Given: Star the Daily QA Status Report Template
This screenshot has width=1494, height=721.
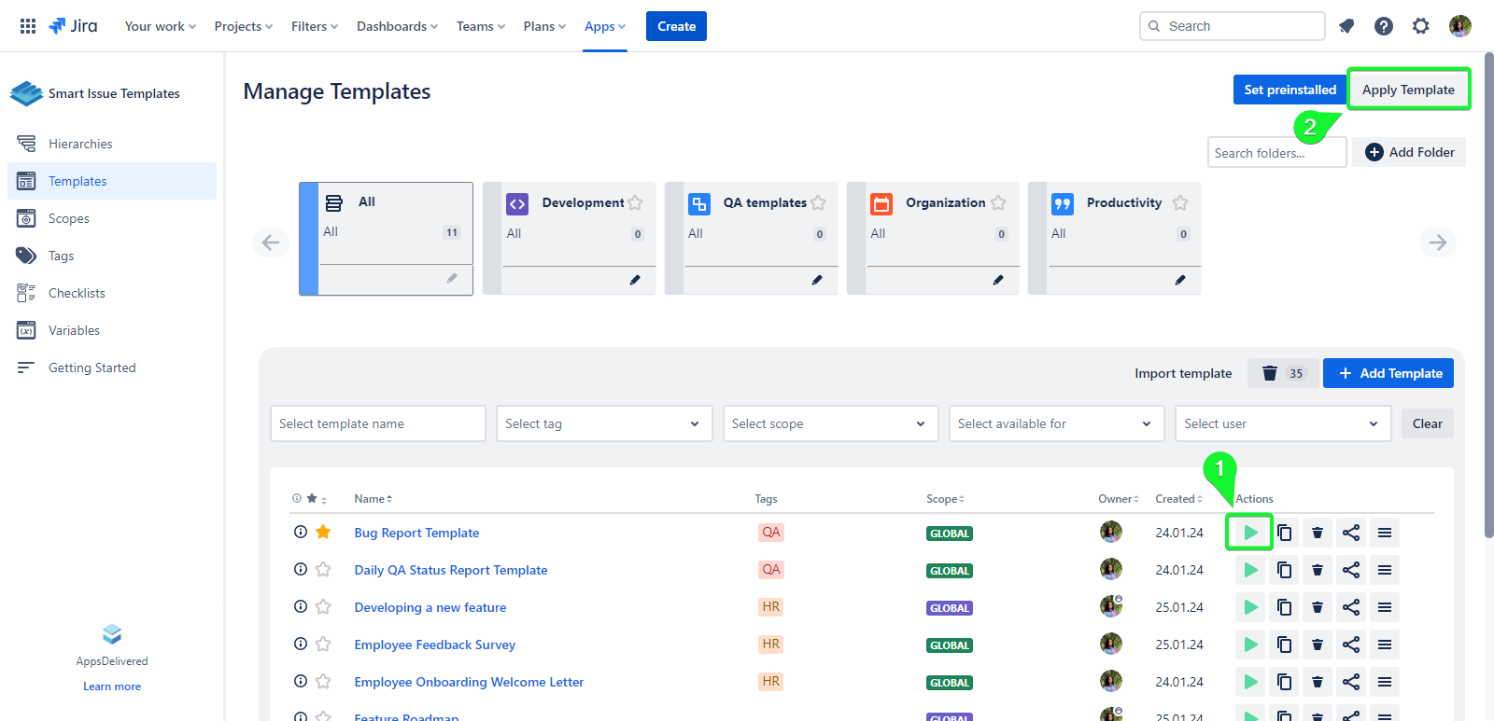Looking at the screenshot, I should point(323,570).
